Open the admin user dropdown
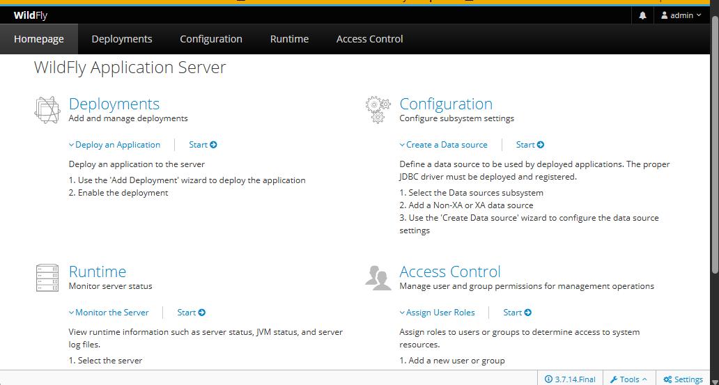The image size is (719, 385). [681, 15]
